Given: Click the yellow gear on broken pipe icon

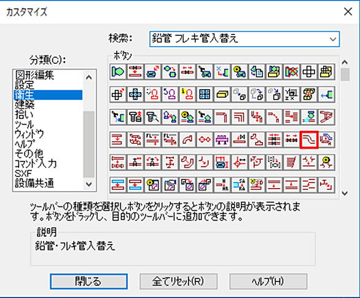Looking at the screenshot, I should coord(326,162).
